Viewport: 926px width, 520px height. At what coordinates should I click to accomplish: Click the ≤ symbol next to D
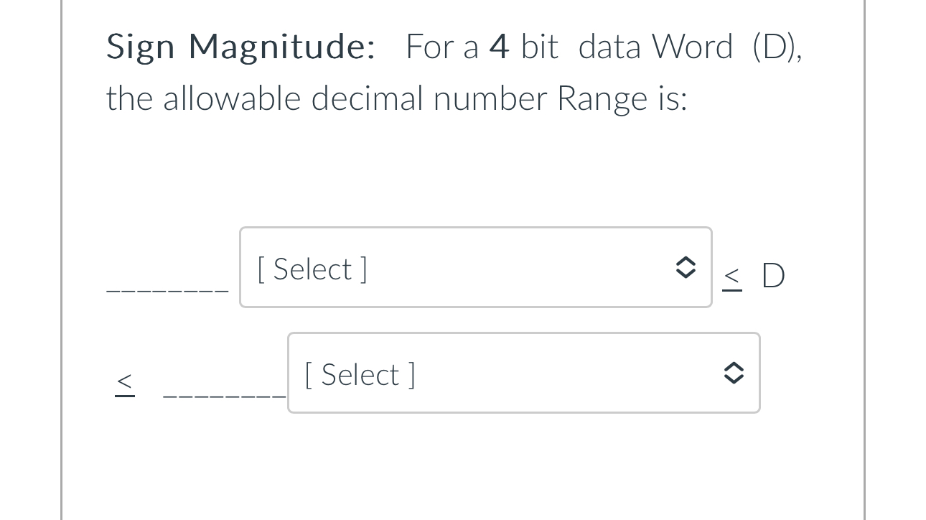tap(731, 277)
